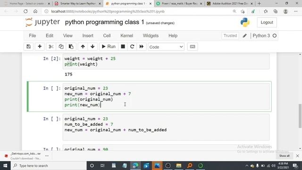
Task: Click the output value 175
Action: click(x=68, y=75)
